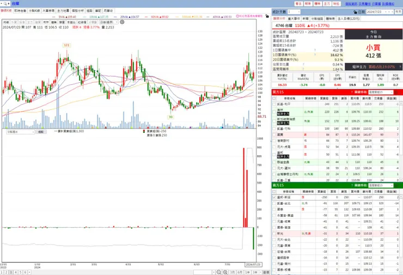Check select-all box in 賣方15 table header
The image size is (403, 275).
(x=274, y=192)
